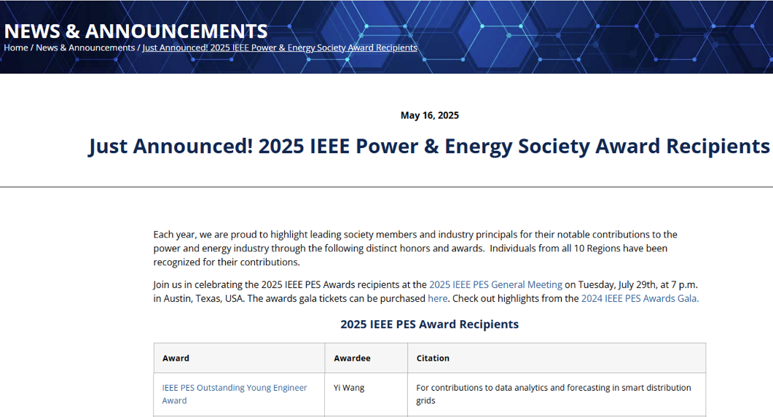
Task: Select the 'NEWS & ANNOUNCEMENTS' banner heading
Action: coord(136,31)
